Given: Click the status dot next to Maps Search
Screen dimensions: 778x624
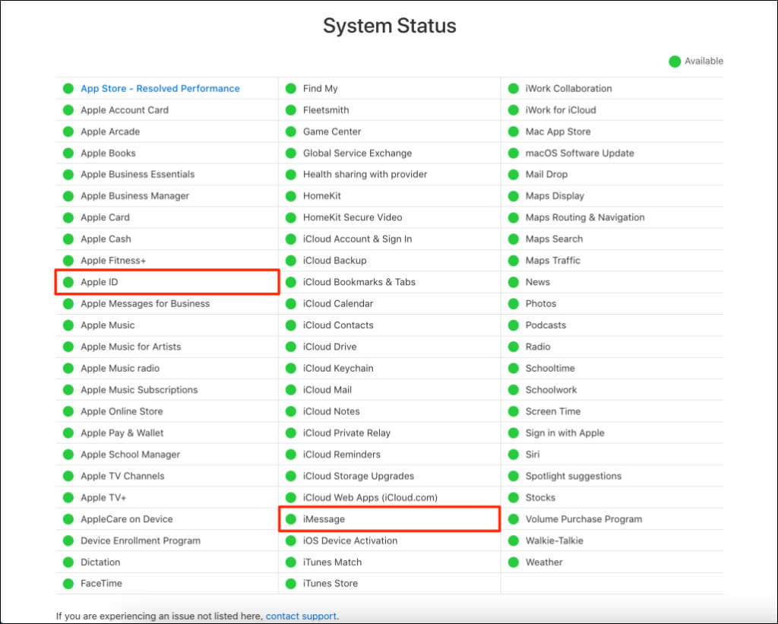Looking at the screenshot, I should click(514, 239).
